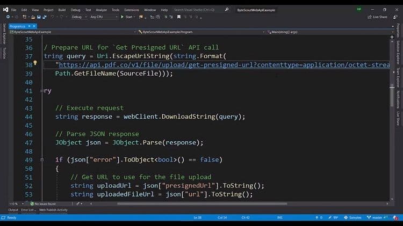Click the Save All toolbar icon
The height and width of the screenshot is (226, 403).
[45, 17]
